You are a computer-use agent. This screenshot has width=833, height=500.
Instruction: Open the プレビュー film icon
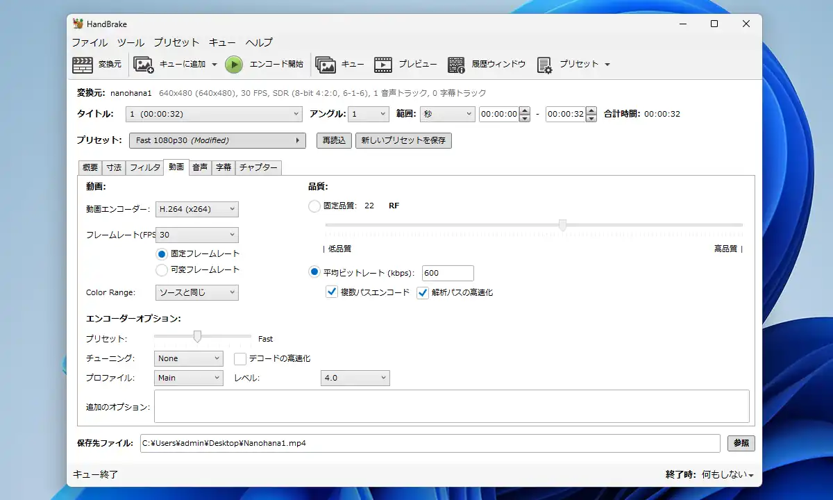[x=383, y=65]
